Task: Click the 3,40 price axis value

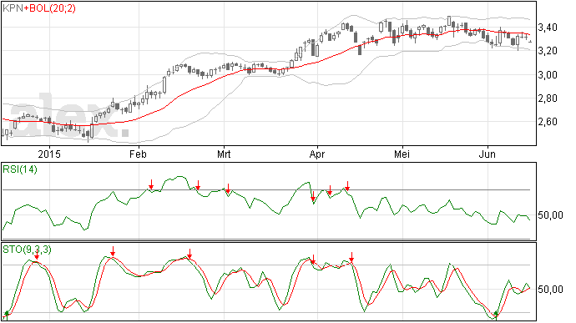Action: pos(548,28)
